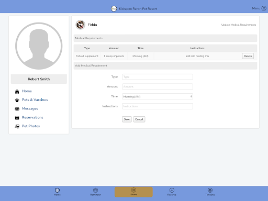The width and height of the screenshot is (268, 201).
Task: Click Fiddo's pet avatar photo
Action: 80,25
